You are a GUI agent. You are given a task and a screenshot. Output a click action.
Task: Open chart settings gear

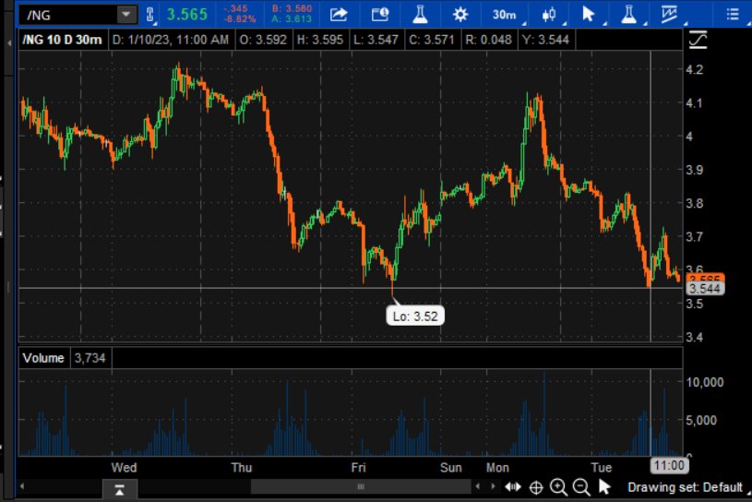click(x=460, y=15)
